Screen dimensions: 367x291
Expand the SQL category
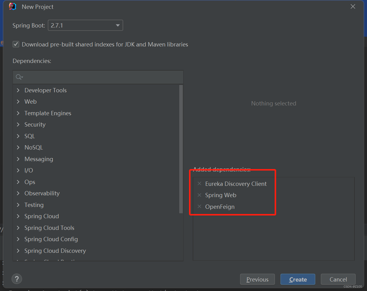pyautogui.click(x=18, y=136)
